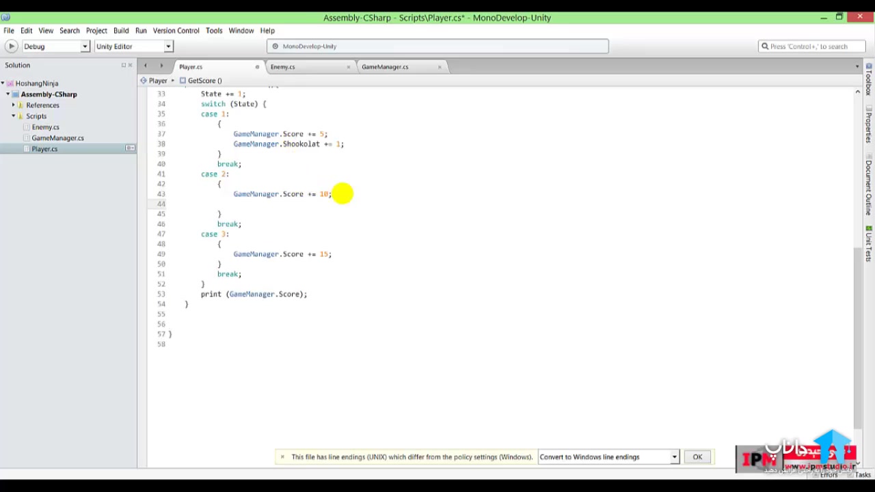This screenshot has height=492, width=875.
Task: Open the Tools menu
Action: pyautogui.click(x=214, y=31)
